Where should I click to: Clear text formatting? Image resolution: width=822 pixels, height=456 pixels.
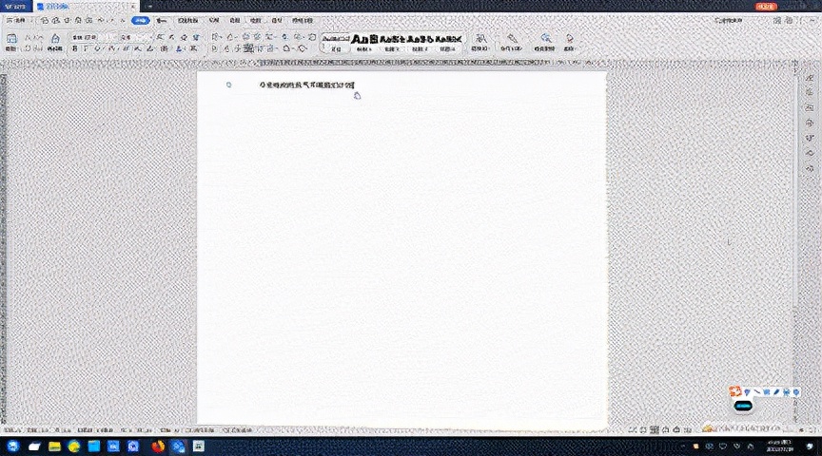(x=184, y=38)
